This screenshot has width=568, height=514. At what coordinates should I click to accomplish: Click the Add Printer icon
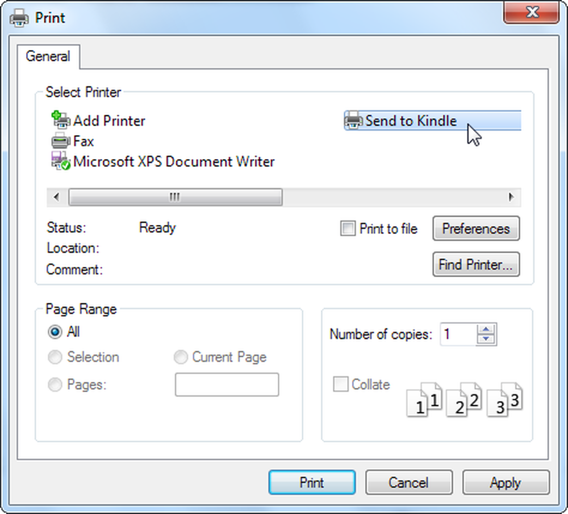pos(61,120)
